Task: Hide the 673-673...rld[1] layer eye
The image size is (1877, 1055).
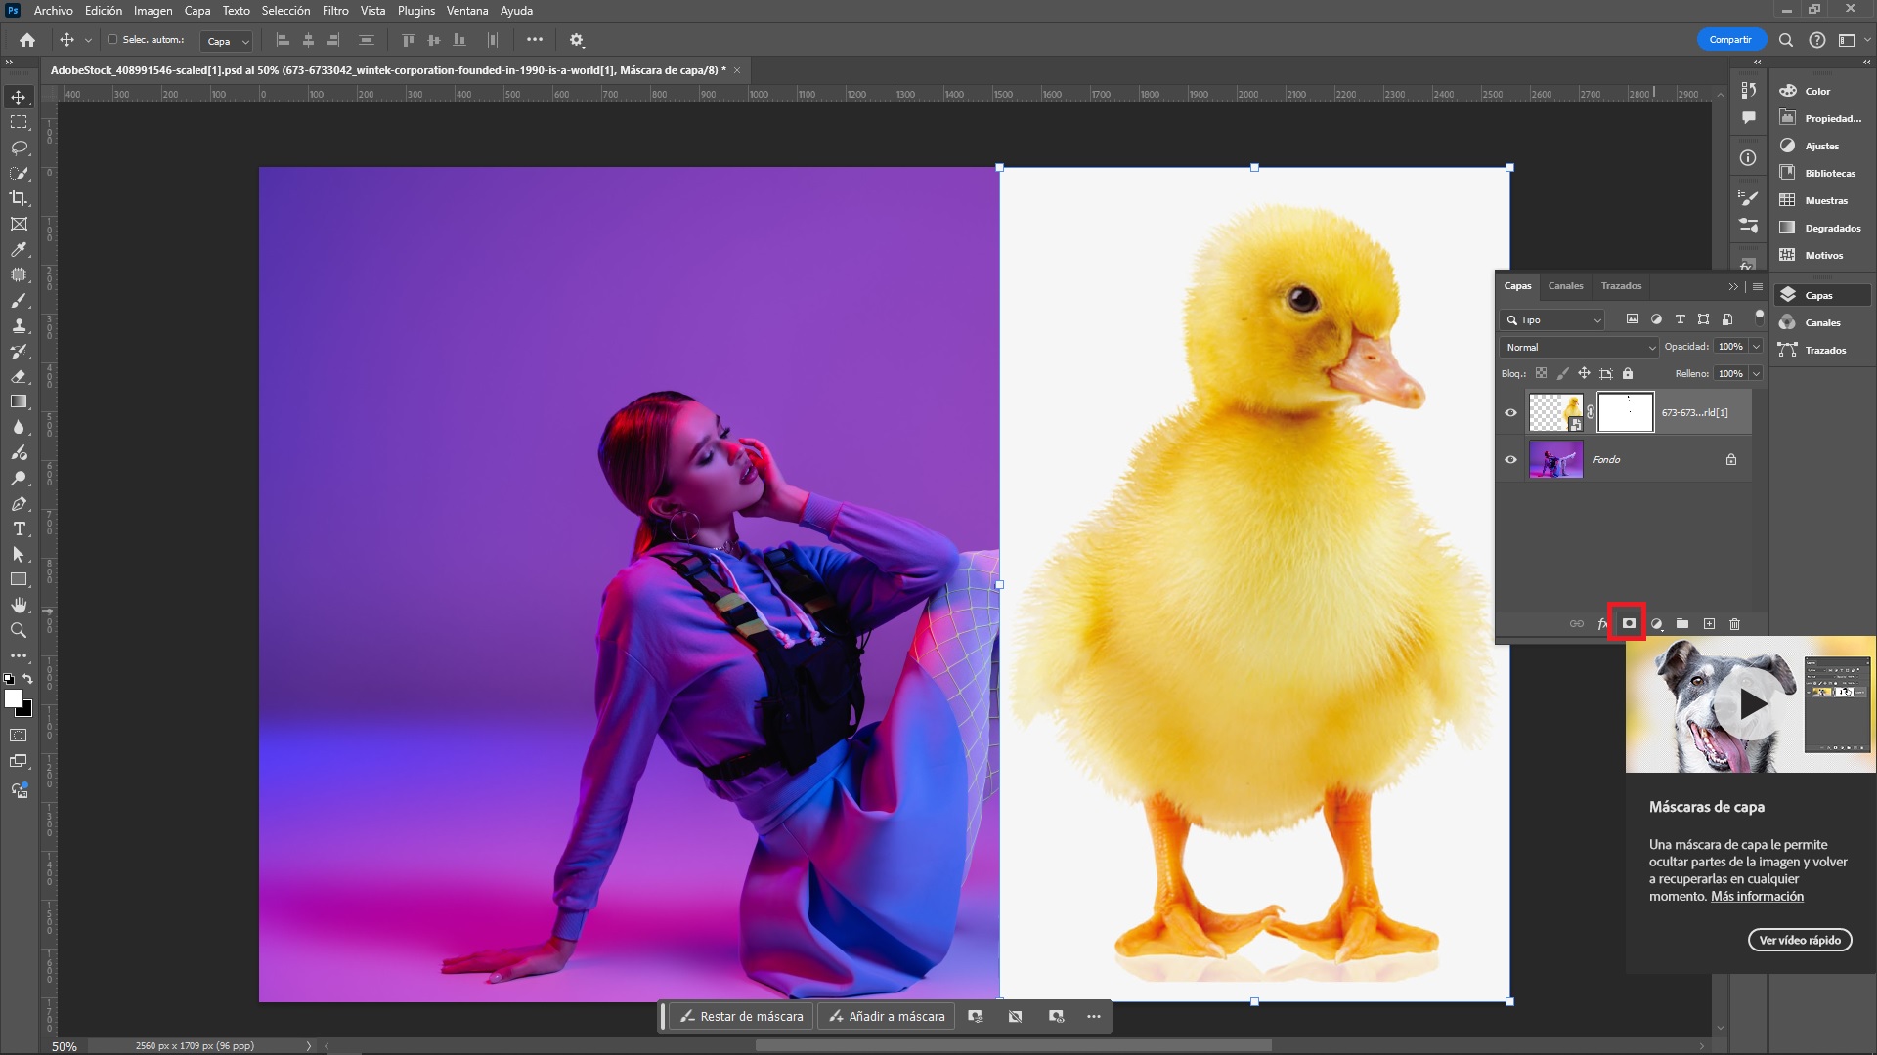Action: 1510,412
